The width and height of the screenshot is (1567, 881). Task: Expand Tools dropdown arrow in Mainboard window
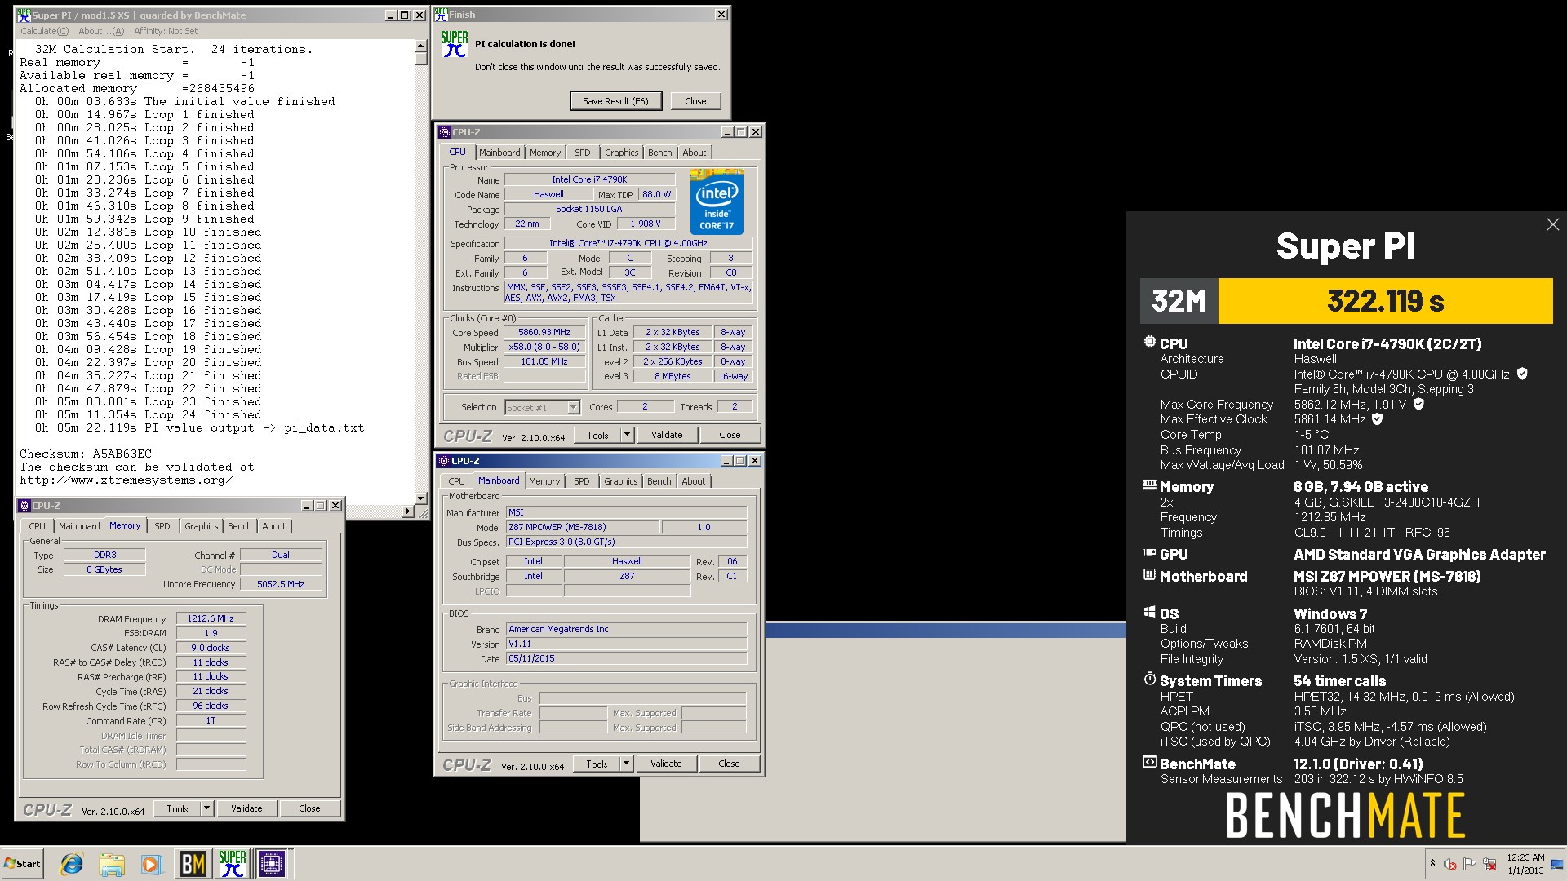[x=627, y=764]
